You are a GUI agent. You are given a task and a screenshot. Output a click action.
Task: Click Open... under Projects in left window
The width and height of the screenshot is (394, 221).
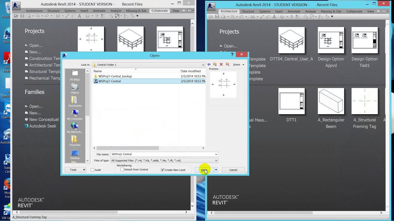click(36, 45)
